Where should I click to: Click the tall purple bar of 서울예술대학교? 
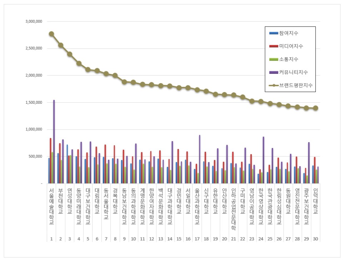[54, 142]
